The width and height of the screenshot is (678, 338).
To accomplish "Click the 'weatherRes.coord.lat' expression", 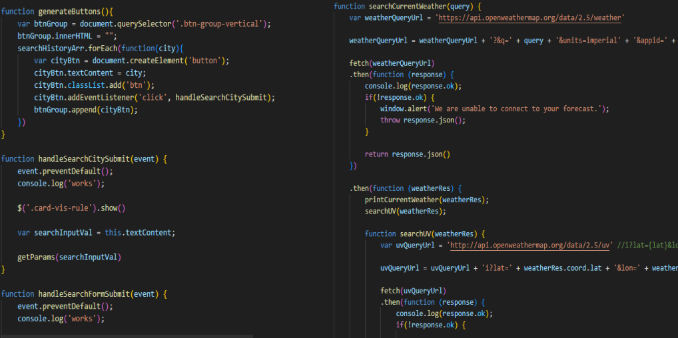I will pyautogui.click(x=563, y=268).
